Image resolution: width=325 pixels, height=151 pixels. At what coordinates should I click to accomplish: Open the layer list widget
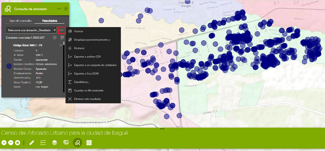[54, 143]
